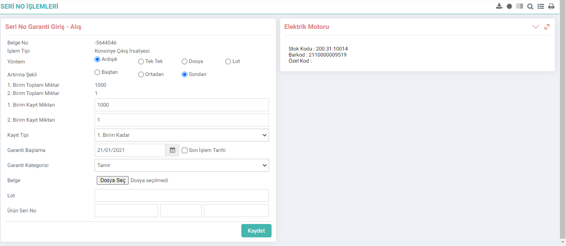Click the Kaydet save button
Viewport: 566px width, 246px height.
(x=256, y=231)
